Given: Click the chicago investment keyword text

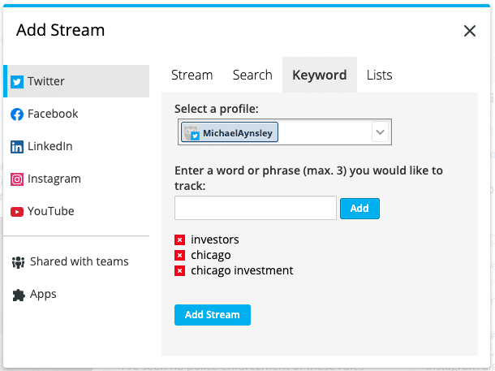Looking at the screenshot, I should pos(242,270).
